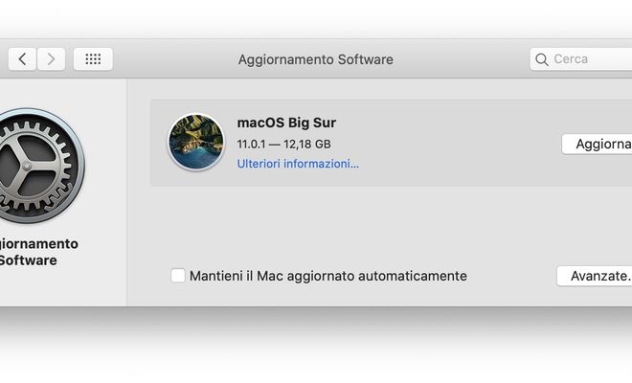Click the large Software Update gear icon
The height and width of the screenshot is (383, 632).
tap(34, 166)
